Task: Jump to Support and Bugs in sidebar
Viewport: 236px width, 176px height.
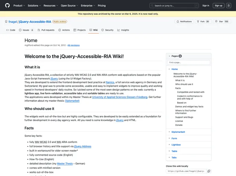Action: [184, 117]
